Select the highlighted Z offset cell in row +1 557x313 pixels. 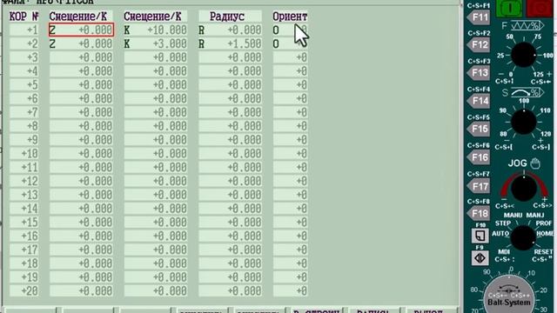pyautogui.click(x=81, y=30)
